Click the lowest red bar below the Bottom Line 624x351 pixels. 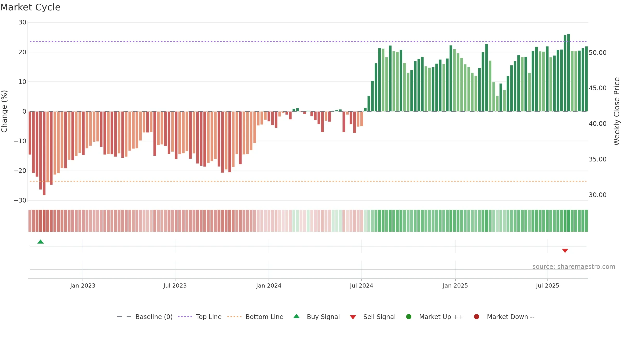coord(44,153)
